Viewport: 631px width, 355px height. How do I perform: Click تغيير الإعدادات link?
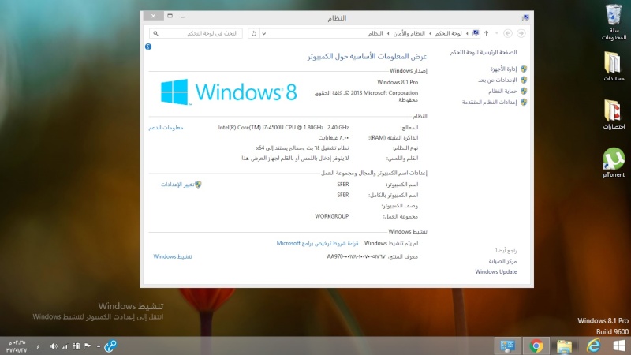[177, 185]
